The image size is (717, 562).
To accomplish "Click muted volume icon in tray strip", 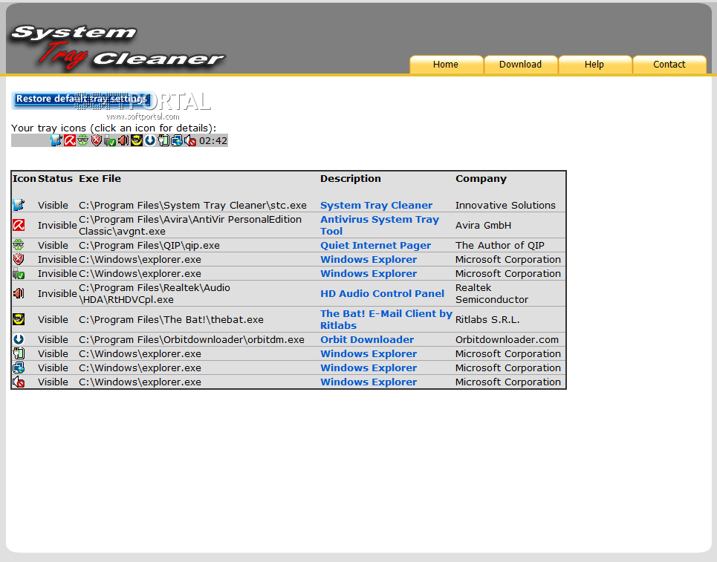I will tap(190, 140).
